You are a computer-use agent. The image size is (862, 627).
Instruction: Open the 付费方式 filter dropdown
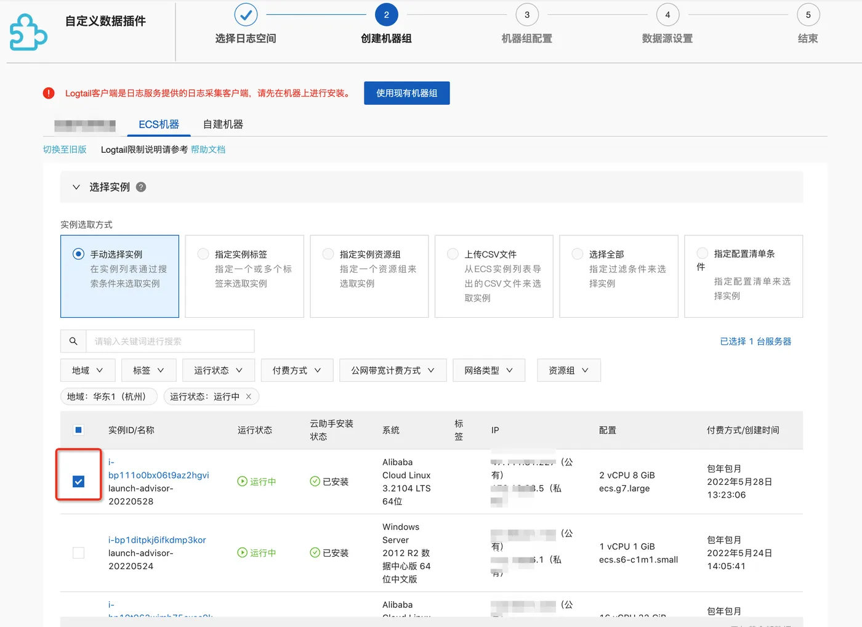point(297,370)
